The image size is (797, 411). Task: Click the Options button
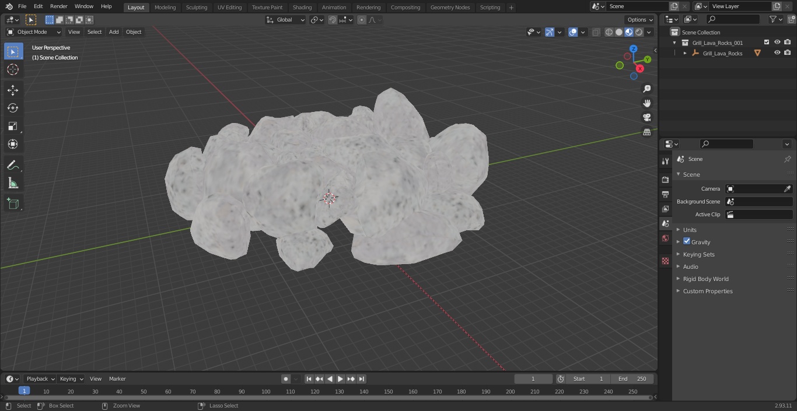point(640,20)
